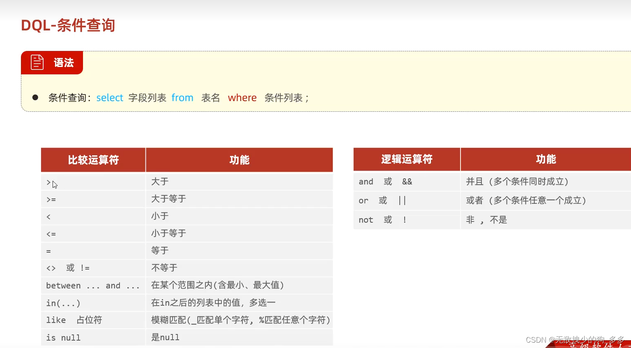Select the red 语法 badge
The width and height of the screenshot is (631, 348).
[63, 62]
